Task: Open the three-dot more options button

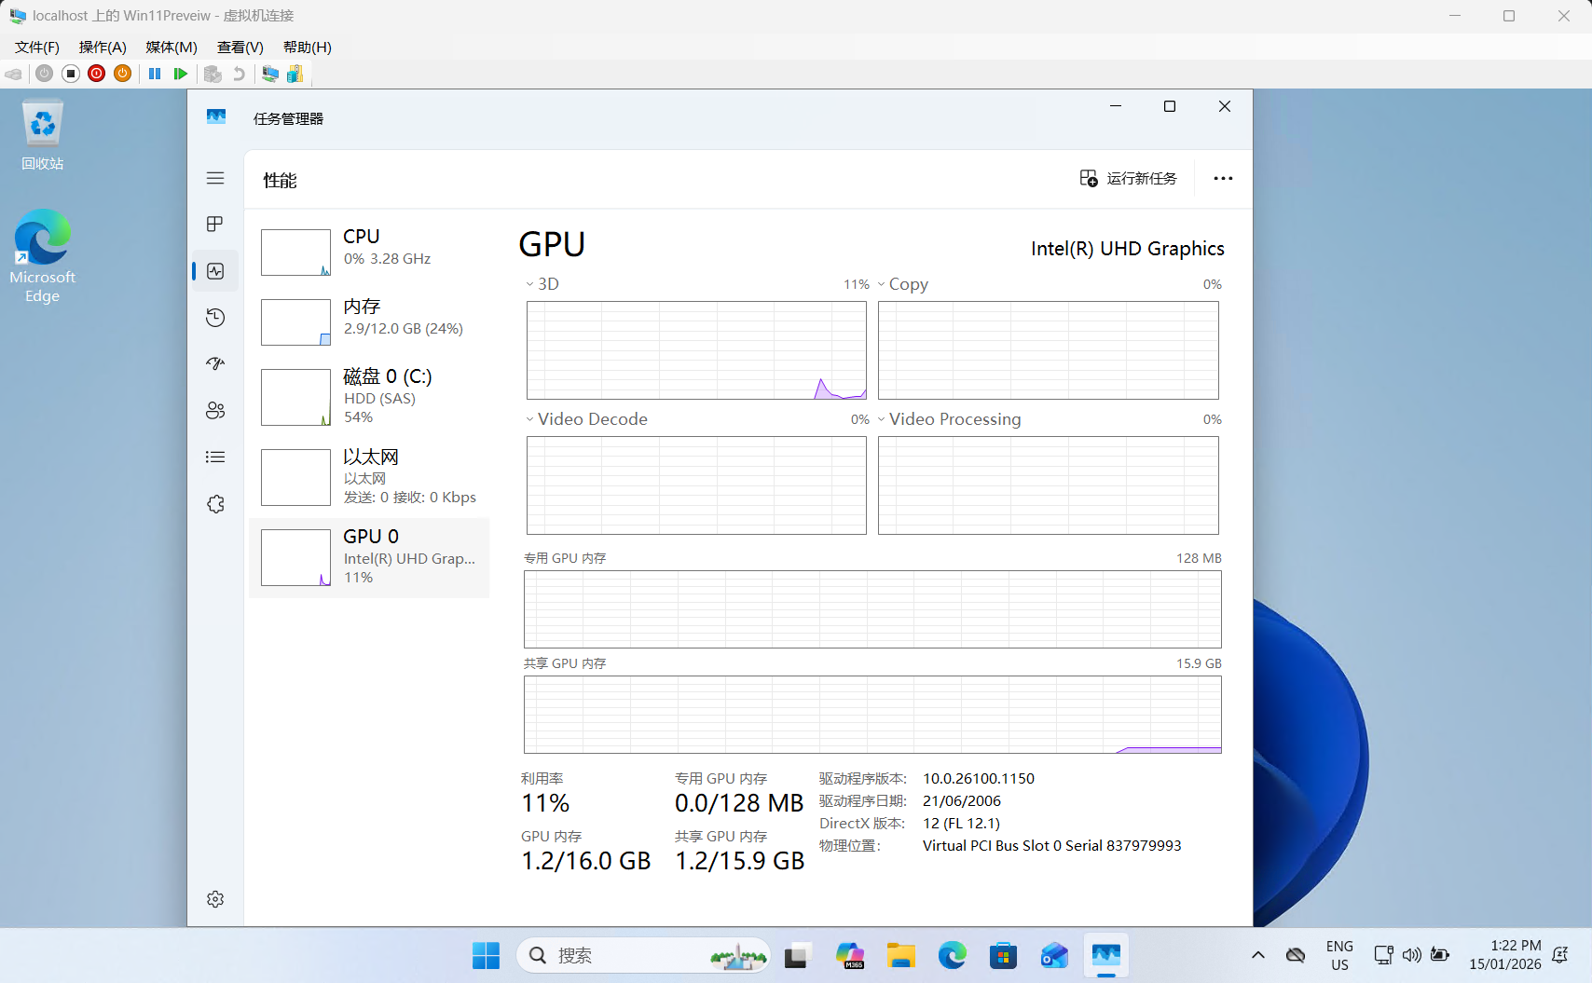Action: click(x=1223, y=178)
